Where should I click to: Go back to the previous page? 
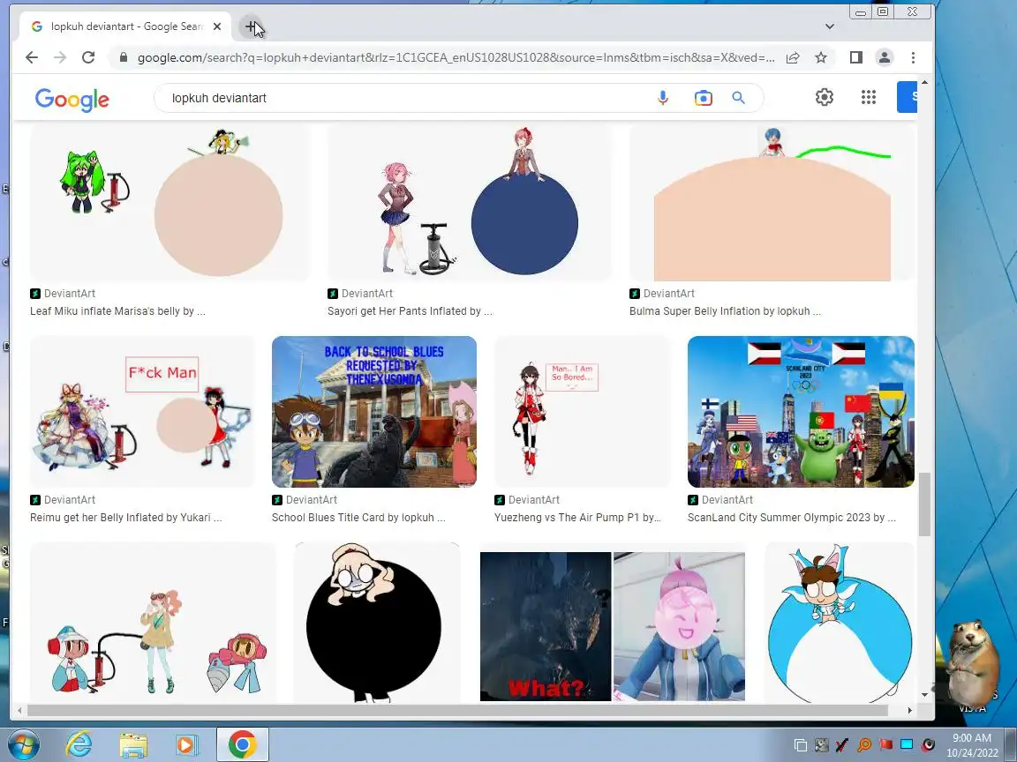[x=32, y=57]
